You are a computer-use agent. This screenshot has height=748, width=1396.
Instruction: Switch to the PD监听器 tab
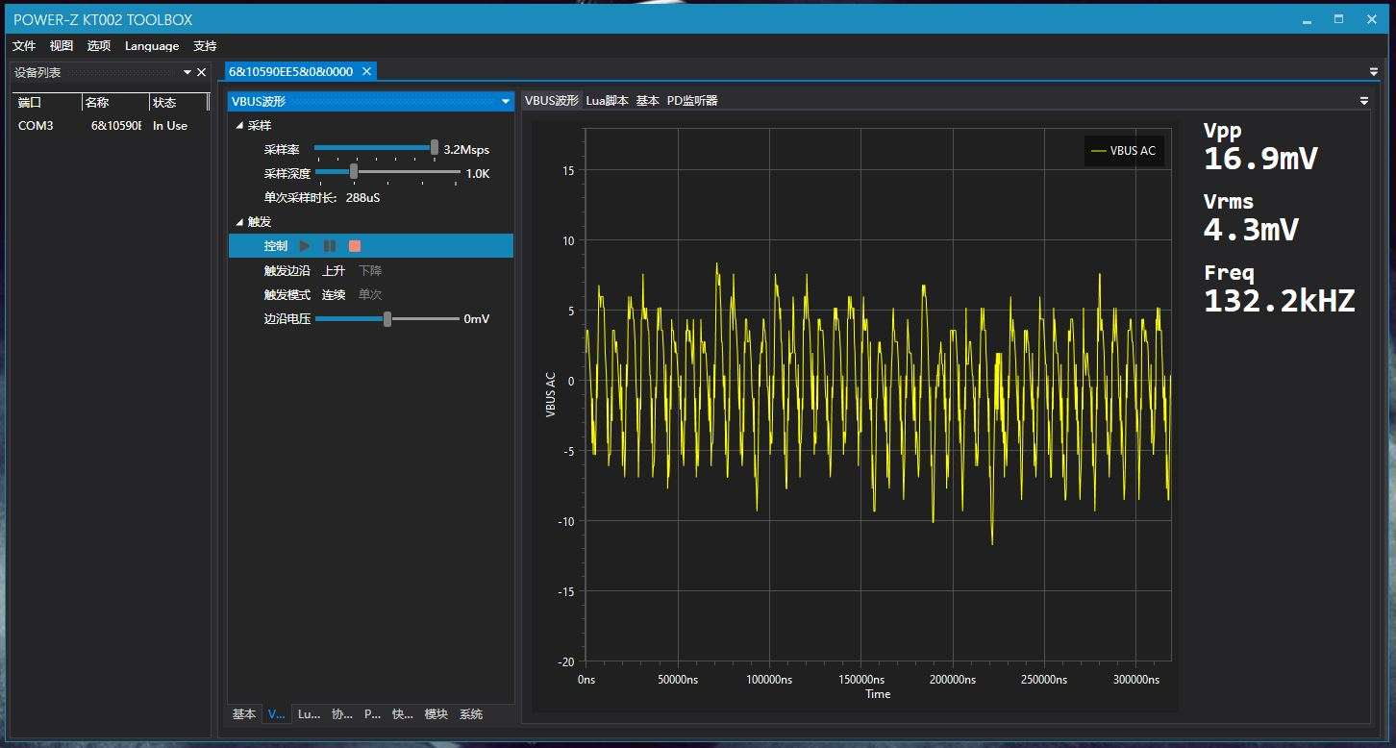click(692, 100)
